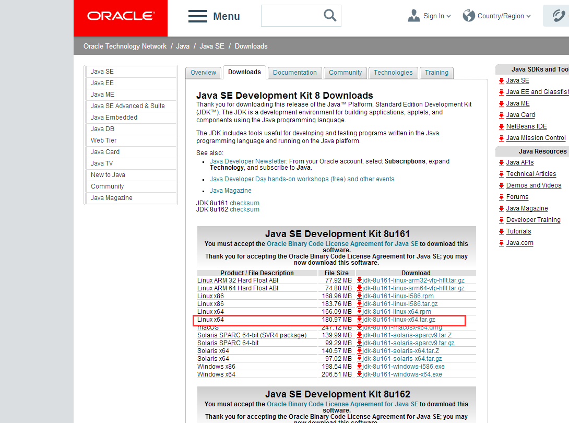Open Demos and Videos resource link

click(x=534, y=185)
